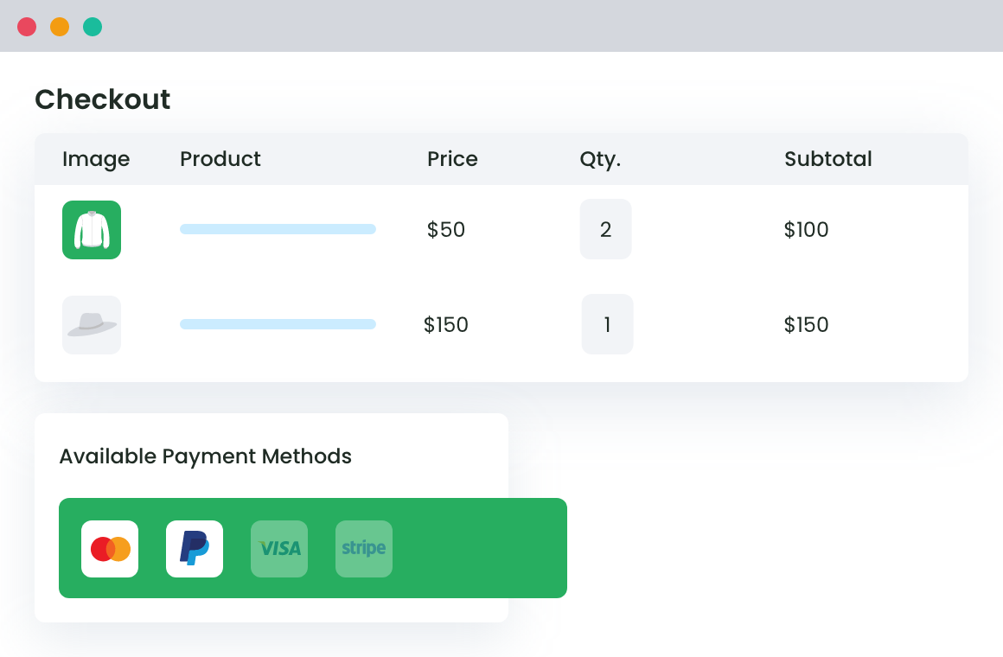The height and width of the screenshot is (657, 1003).
Task: Click the Subtotal column header
Action: 827,158
